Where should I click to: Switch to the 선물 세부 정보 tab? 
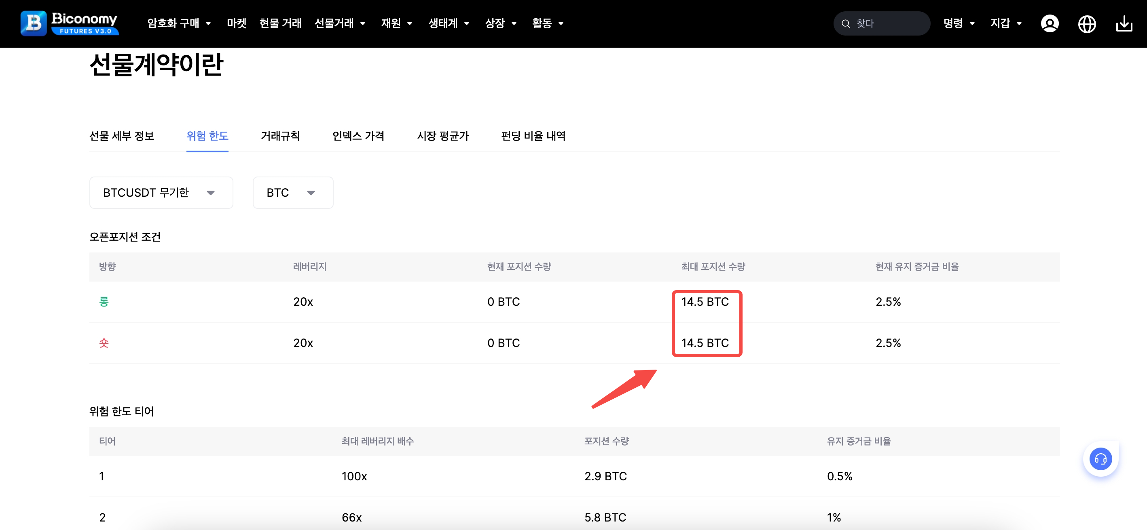pyautogui.click(x=122, y=136)
